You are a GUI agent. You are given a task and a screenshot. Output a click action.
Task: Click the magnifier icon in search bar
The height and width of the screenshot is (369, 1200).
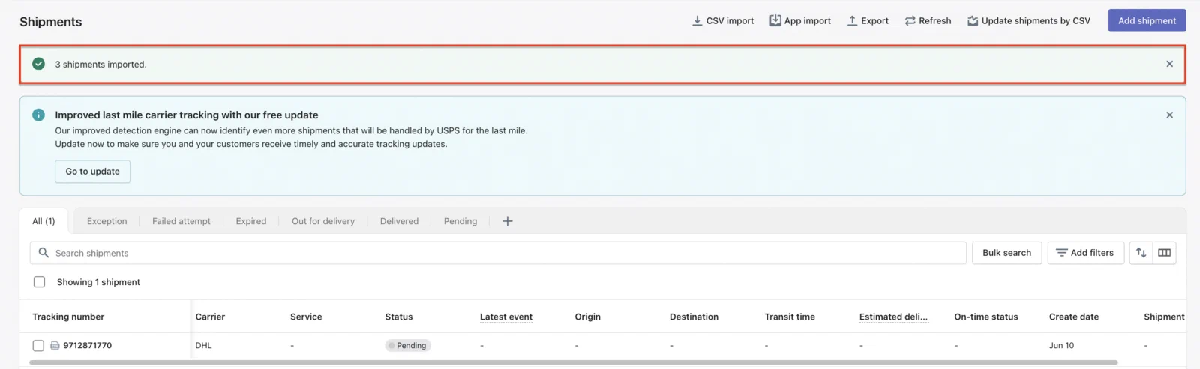[43, 253]
